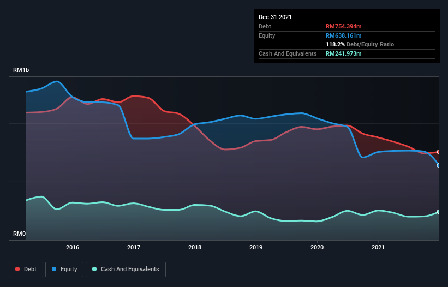
Task: Click the Cash And Equivalents tooltip label
Action: 288,53
